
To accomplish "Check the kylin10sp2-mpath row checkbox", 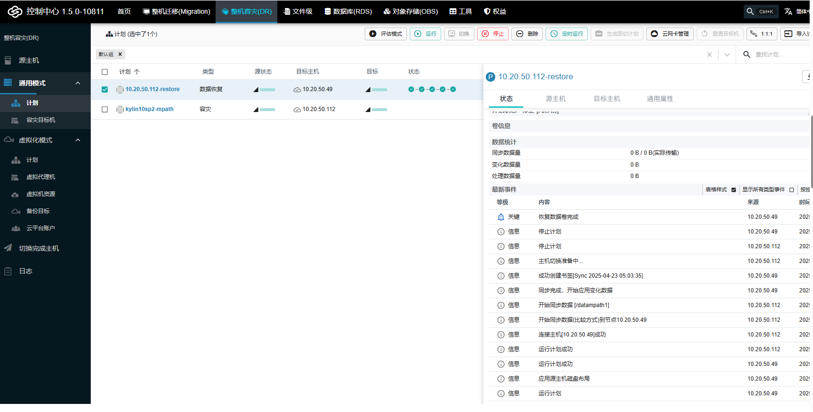I will click(x=105, y=109).
